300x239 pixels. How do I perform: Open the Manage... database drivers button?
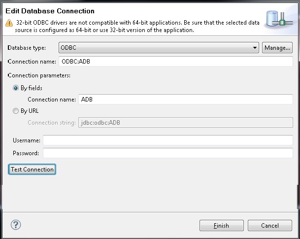point(277,48)
